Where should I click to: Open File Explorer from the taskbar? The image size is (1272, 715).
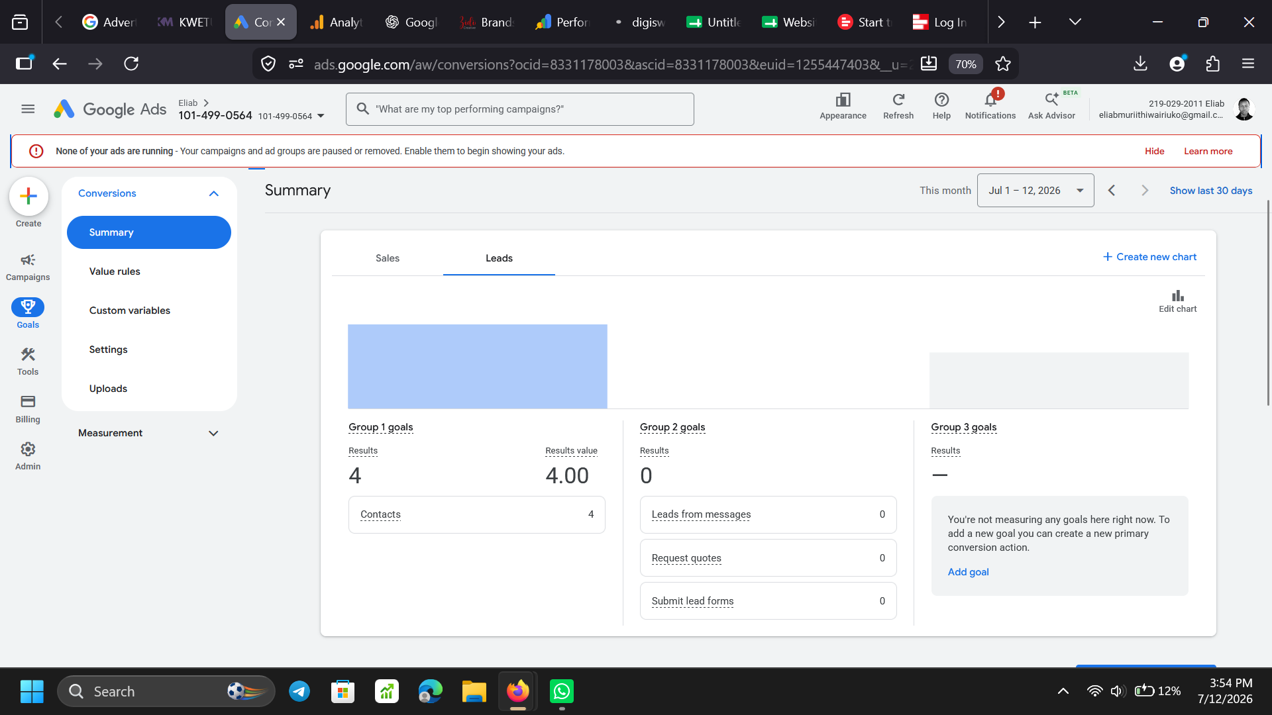pos(474,691)
